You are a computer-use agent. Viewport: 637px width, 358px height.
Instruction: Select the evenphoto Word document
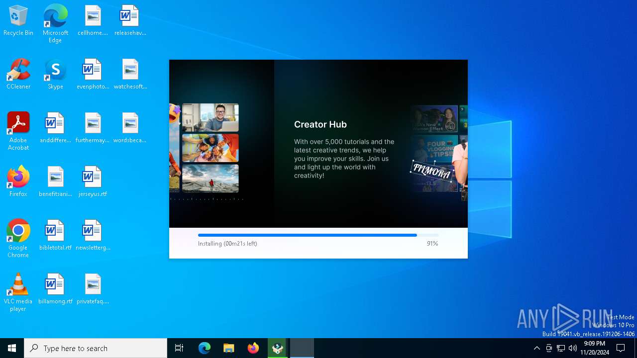(93, 75)
